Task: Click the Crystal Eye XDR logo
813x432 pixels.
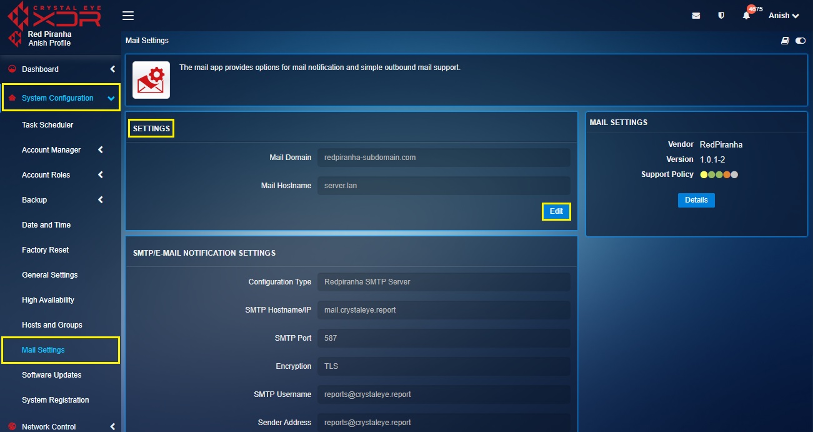Action: click(x=55, y=14)
